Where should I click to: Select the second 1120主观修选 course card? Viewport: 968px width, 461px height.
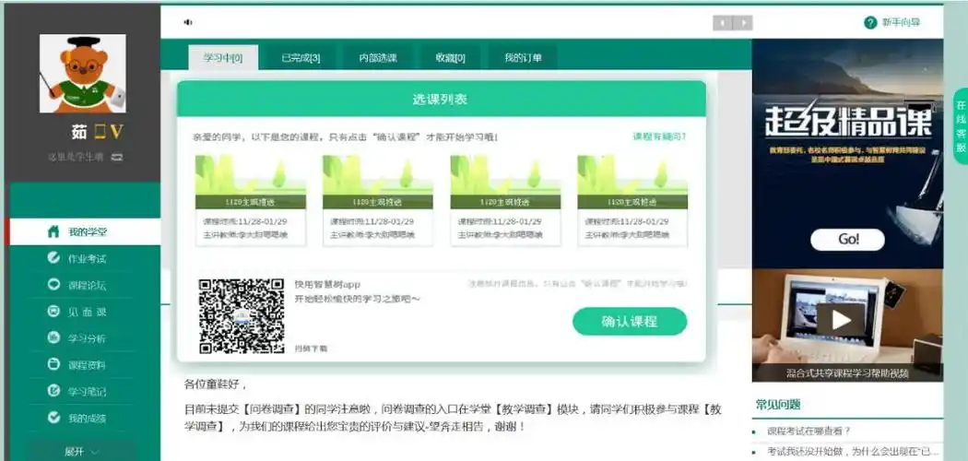click(x=378, y=201)
